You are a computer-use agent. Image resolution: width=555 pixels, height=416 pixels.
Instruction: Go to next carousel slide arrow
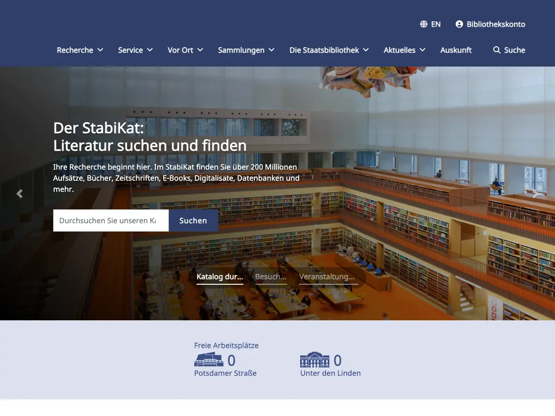pyautogui.click(x=535, y=194)
